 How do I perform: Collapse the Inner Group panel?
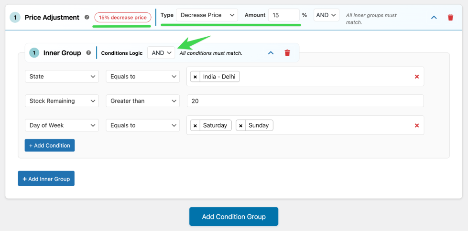click(x=271, y=53)
